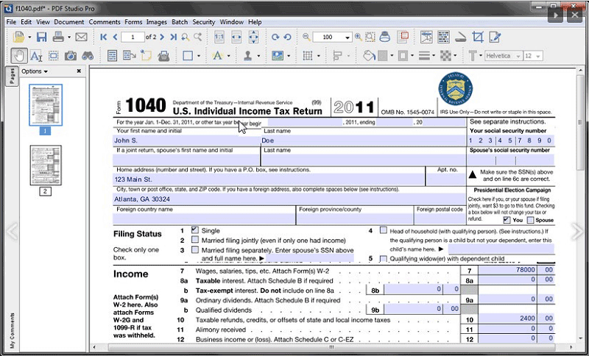Check Married filing jointly box
The height and width of the screenshot is (356, 589).
(x=195, y=240)
